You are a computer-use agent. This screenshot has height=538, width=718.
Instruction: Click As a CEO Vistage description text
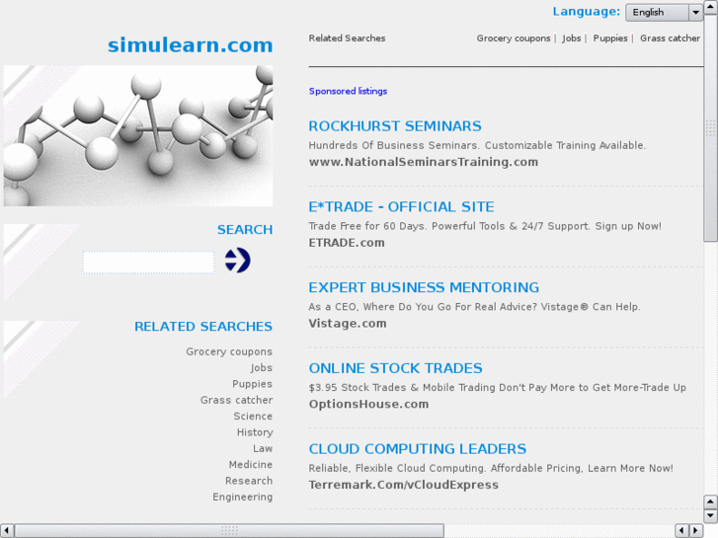[x=474, y=307]
